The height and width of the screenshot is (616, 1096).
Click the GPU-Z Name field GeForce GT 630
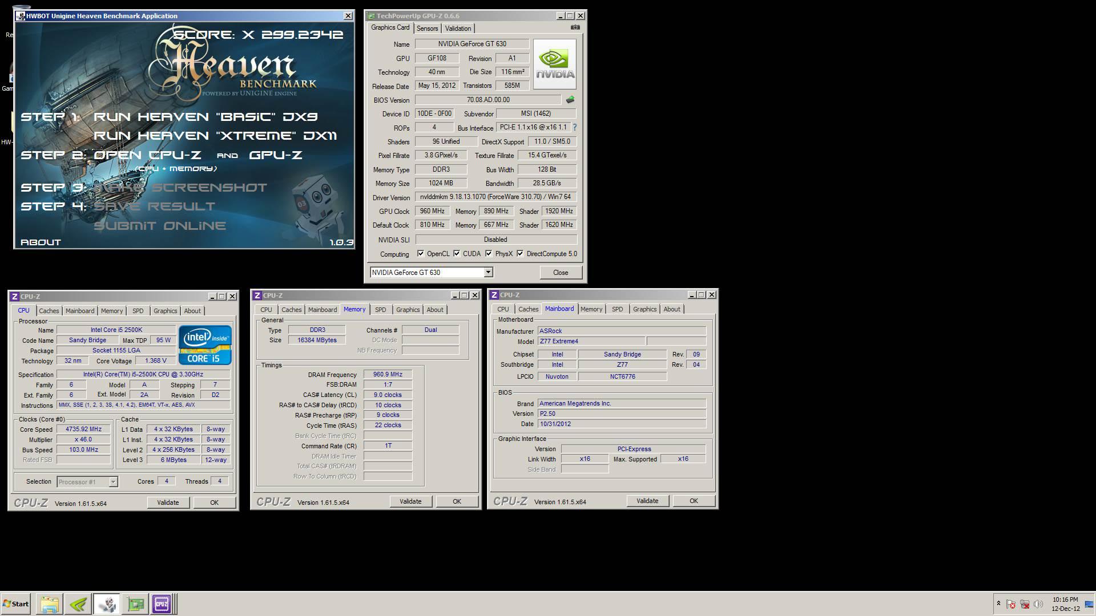[x=472, y=44]
